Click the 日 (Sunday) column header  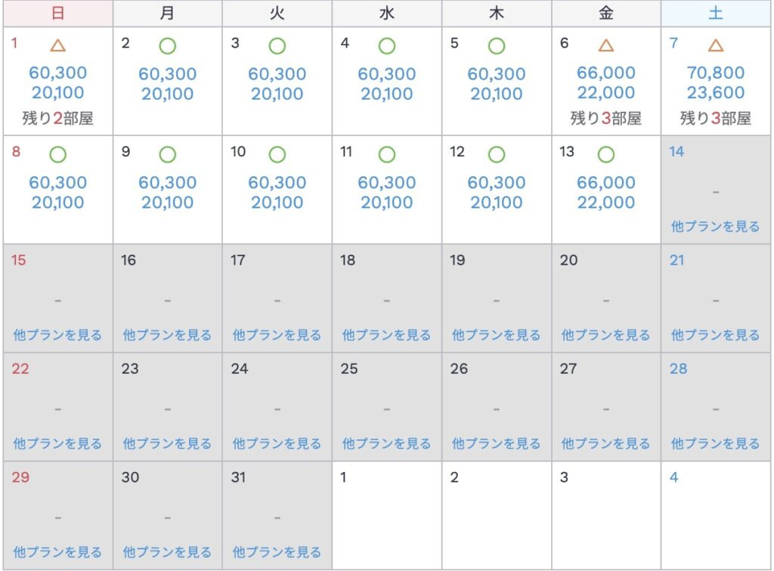point(58,13)
